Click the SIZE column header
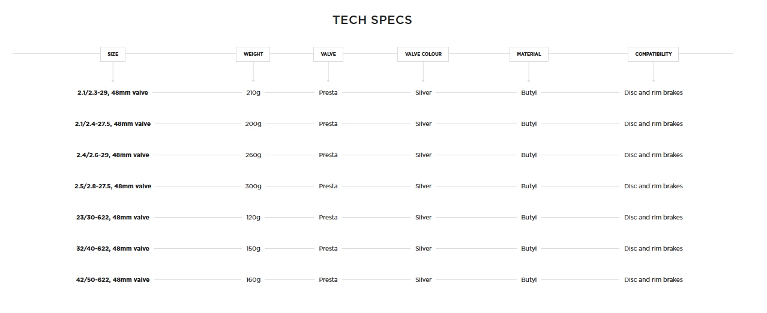 pyautogui.click(x=113, y=54)
